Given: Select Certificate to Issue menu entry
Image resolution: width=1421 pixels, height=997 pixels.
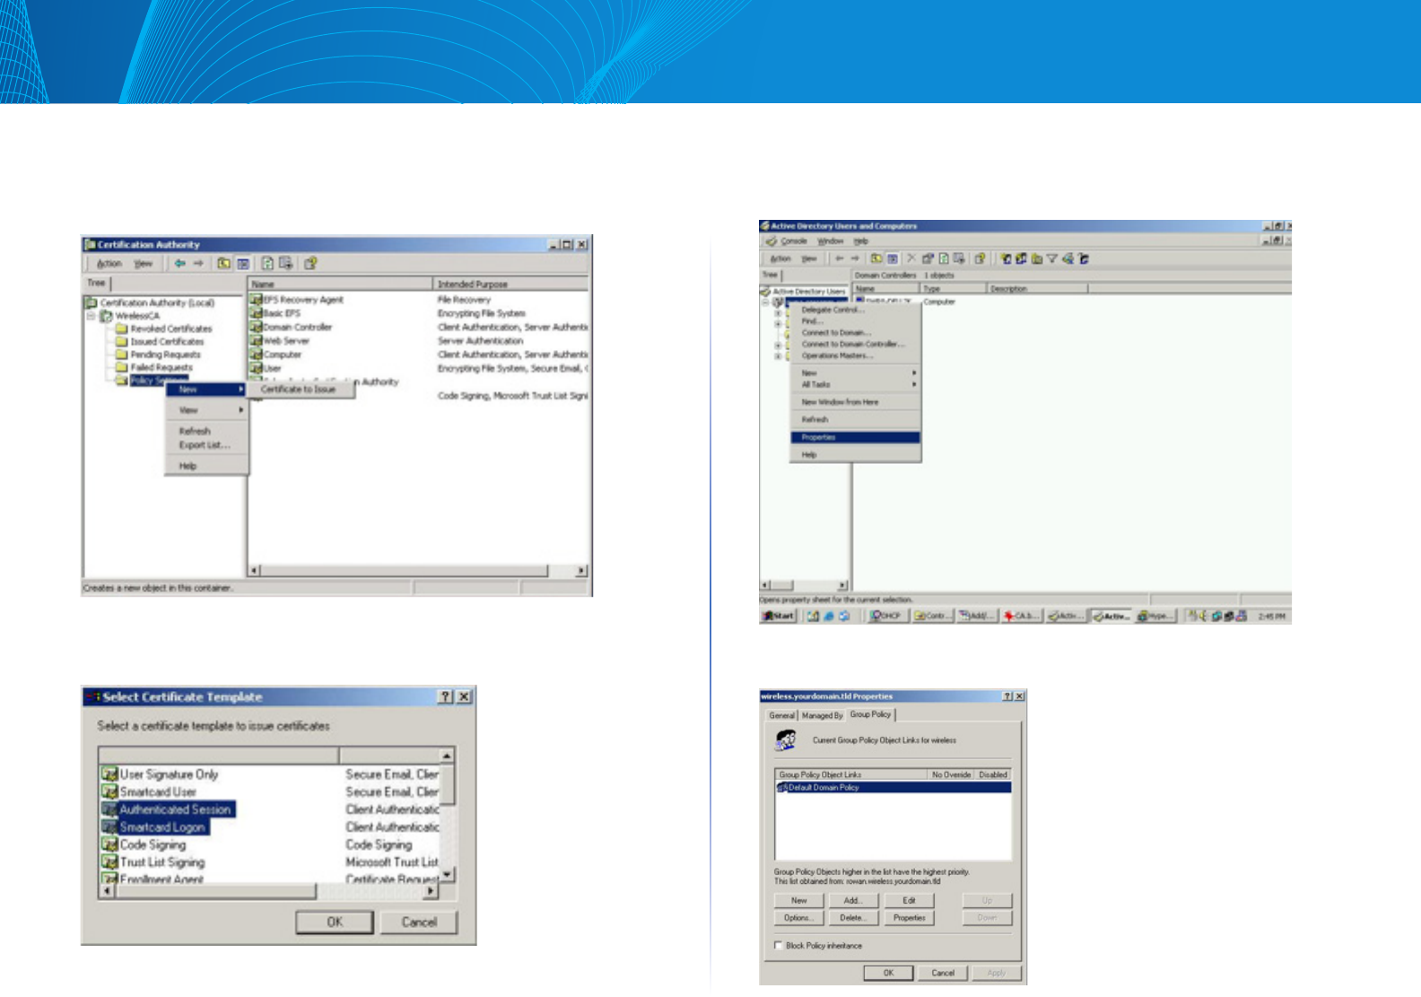Looking at the screenshot, I should (299, 389).
